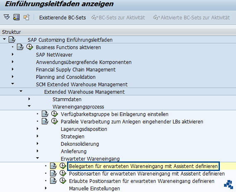236x192 pixels.
Task: Select Manuelle Einstellungen row
Action: click(94, 189)
